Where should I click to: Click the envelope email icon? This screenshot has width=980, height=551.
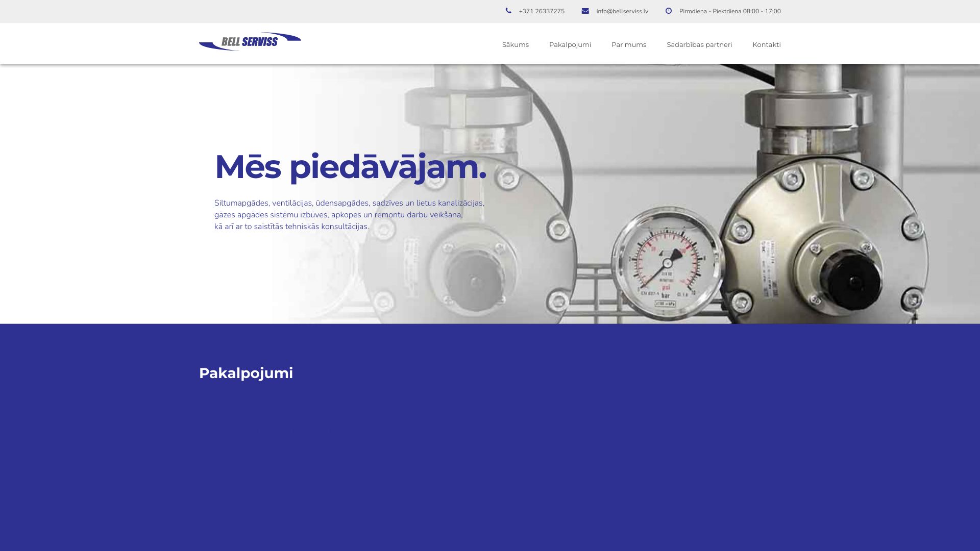585,11
